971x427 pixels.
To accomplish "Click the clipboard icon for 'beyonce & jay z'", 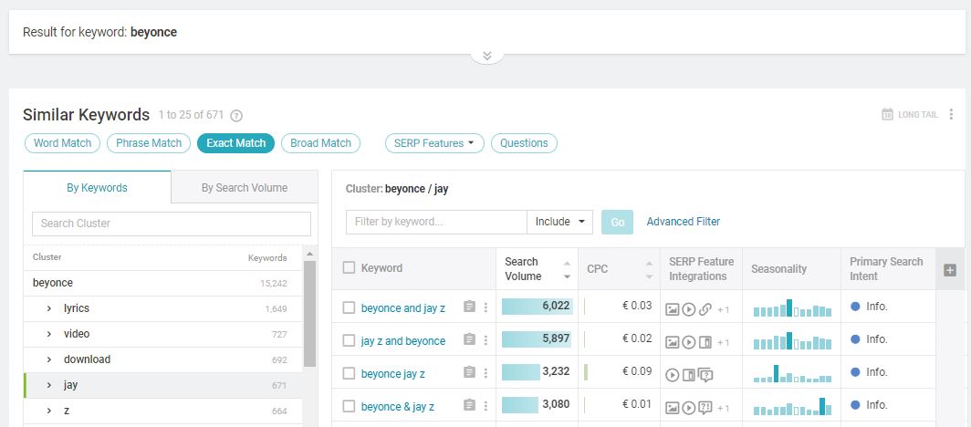I will coord(469,405).
